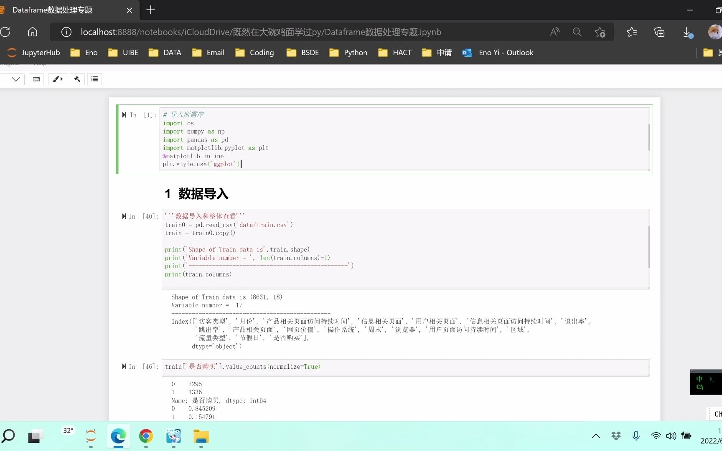Open Eno Yi - Outlook bookmark
Screen dimensions: 722x451
(498, 53)
